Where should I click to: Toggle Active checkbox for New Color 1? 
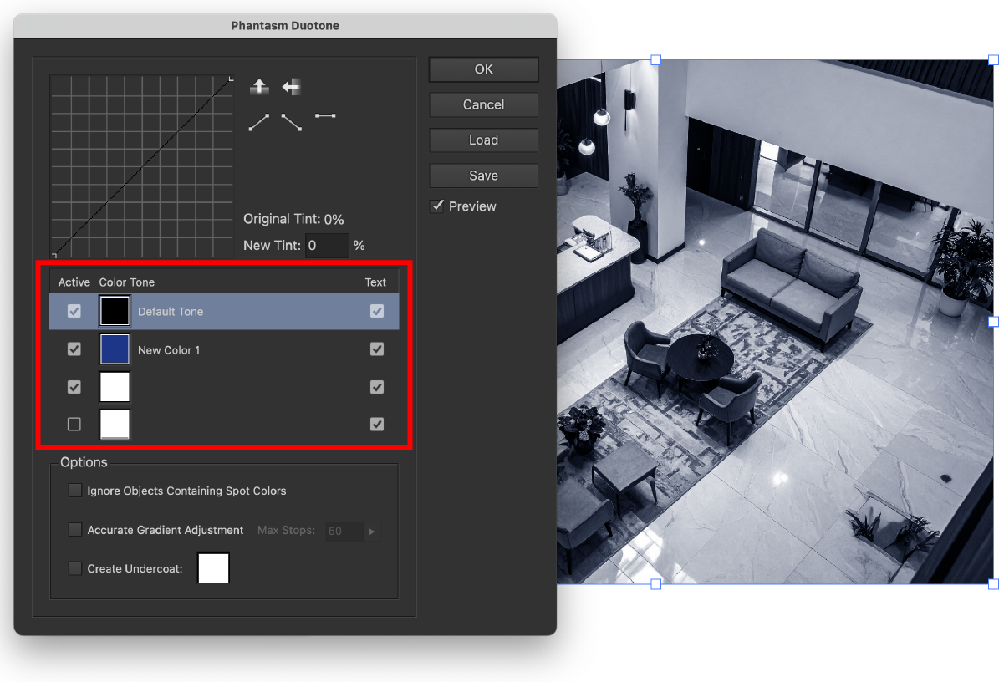click(x=74, y=349)
